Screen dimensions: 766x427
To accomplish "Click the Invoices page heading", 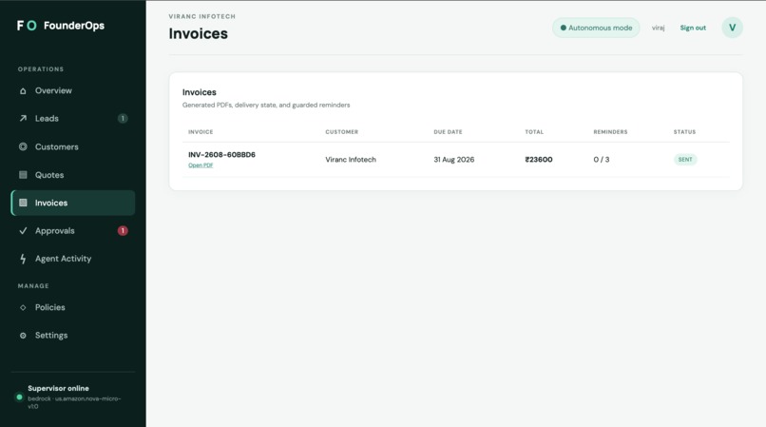I will (199, 33).
